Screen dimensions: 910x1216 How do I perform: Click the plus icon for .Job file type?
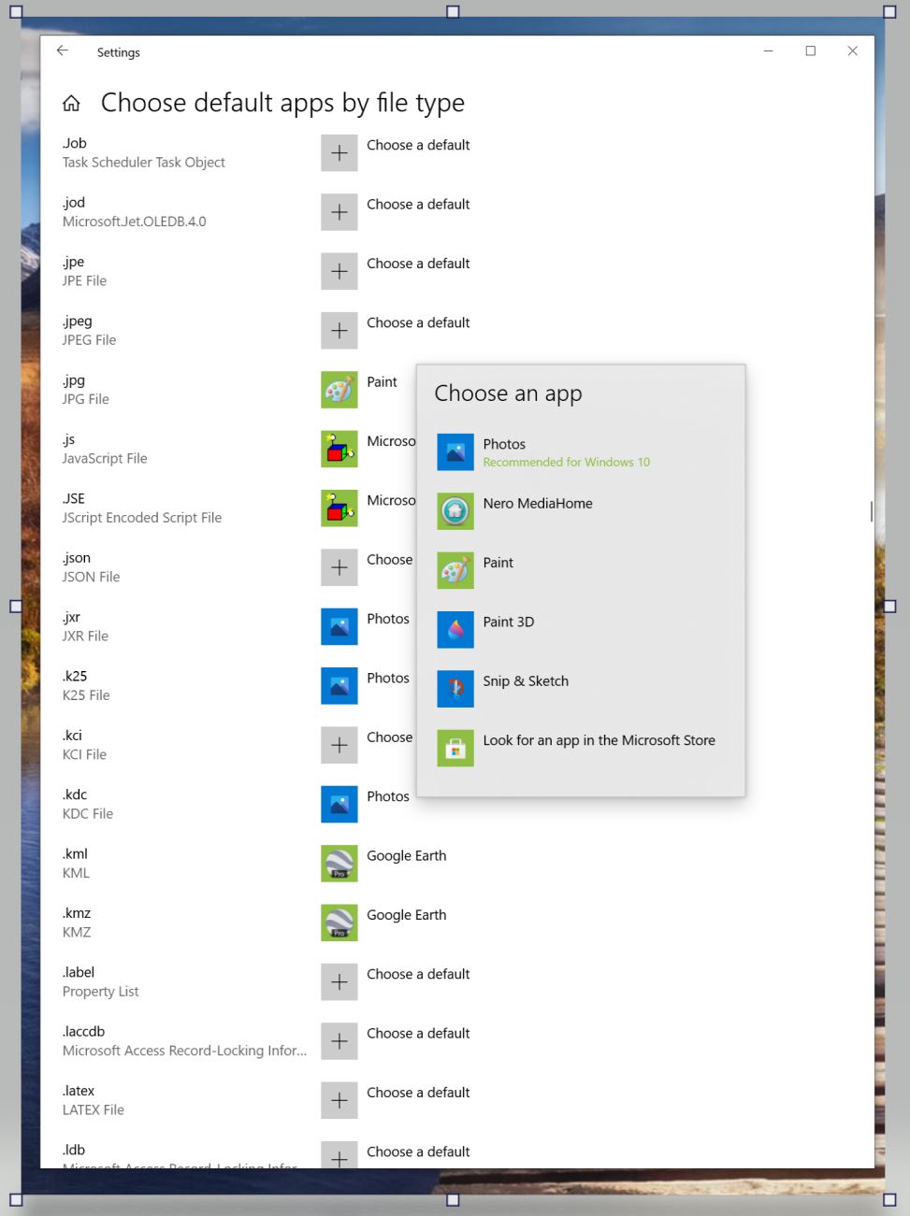click(x=339, y=153)
